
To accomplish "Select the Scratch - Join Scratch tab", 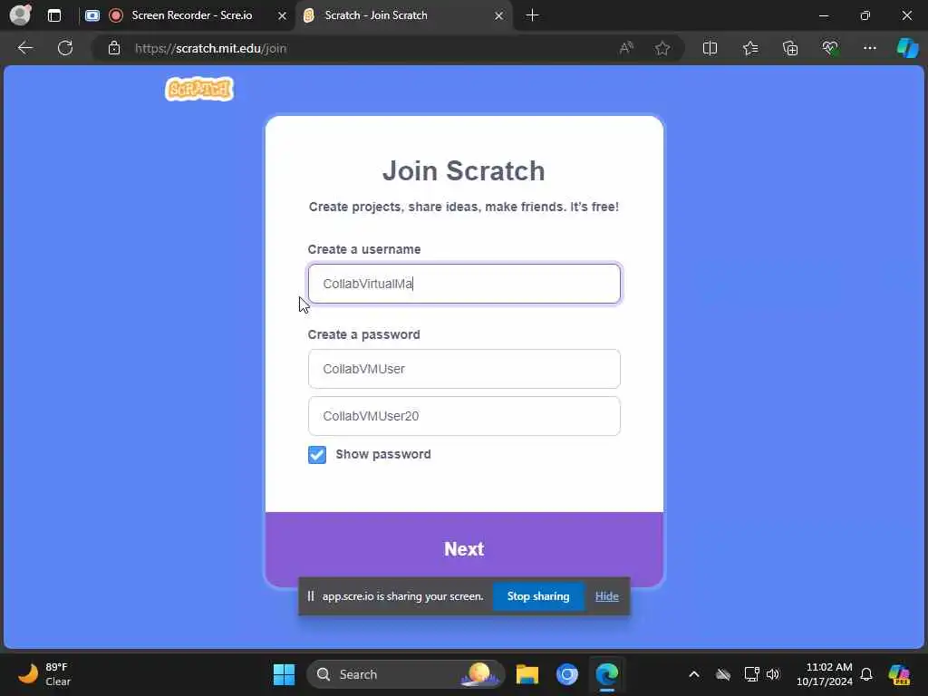I will 403,15.
